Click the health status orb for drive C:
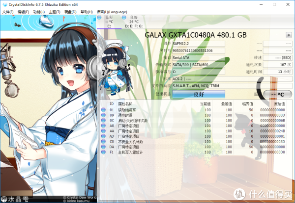The height and width of the screenshot is (203, 295). click(99, 18)
